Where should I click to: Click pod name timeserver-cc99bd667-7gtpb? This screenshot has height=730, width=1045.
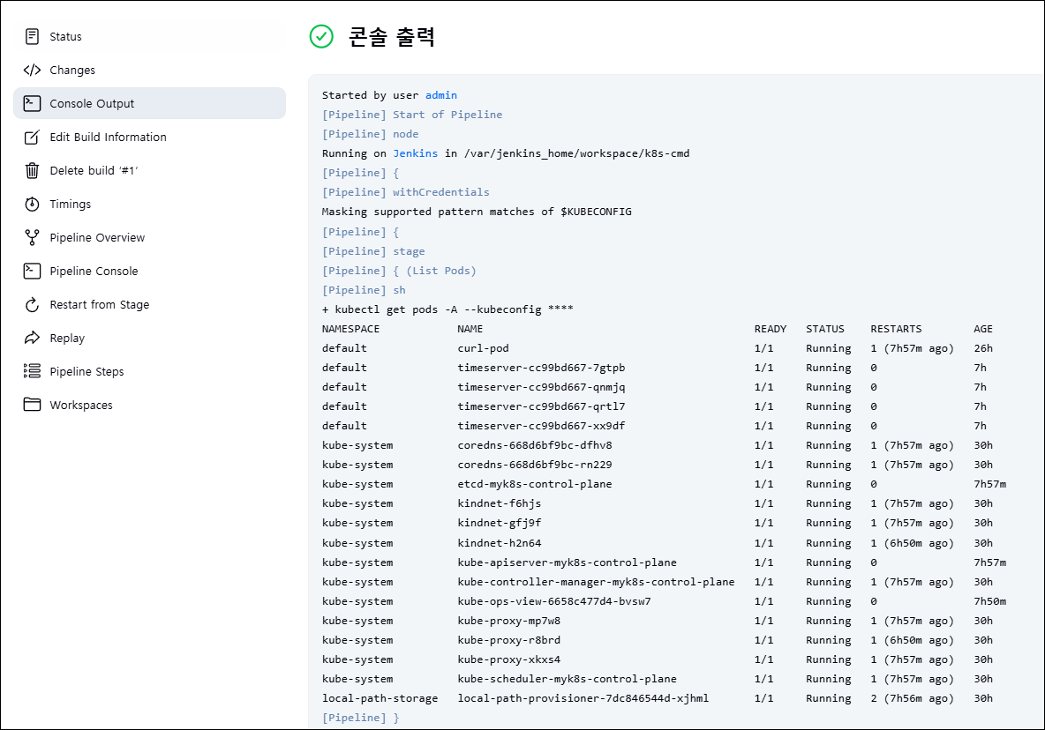click(541, 368)
